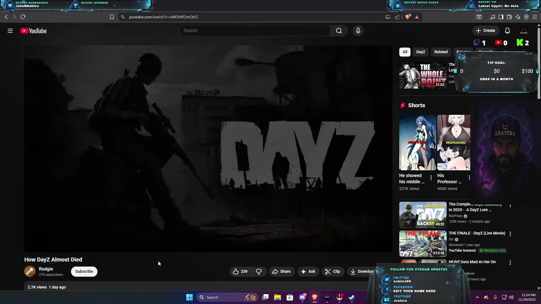Reload the current page

coord(23,17)
